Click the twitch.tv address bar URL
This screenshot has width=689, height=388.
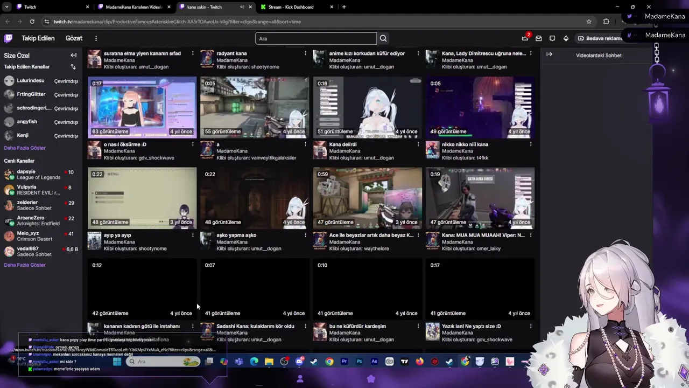[177, 22]
